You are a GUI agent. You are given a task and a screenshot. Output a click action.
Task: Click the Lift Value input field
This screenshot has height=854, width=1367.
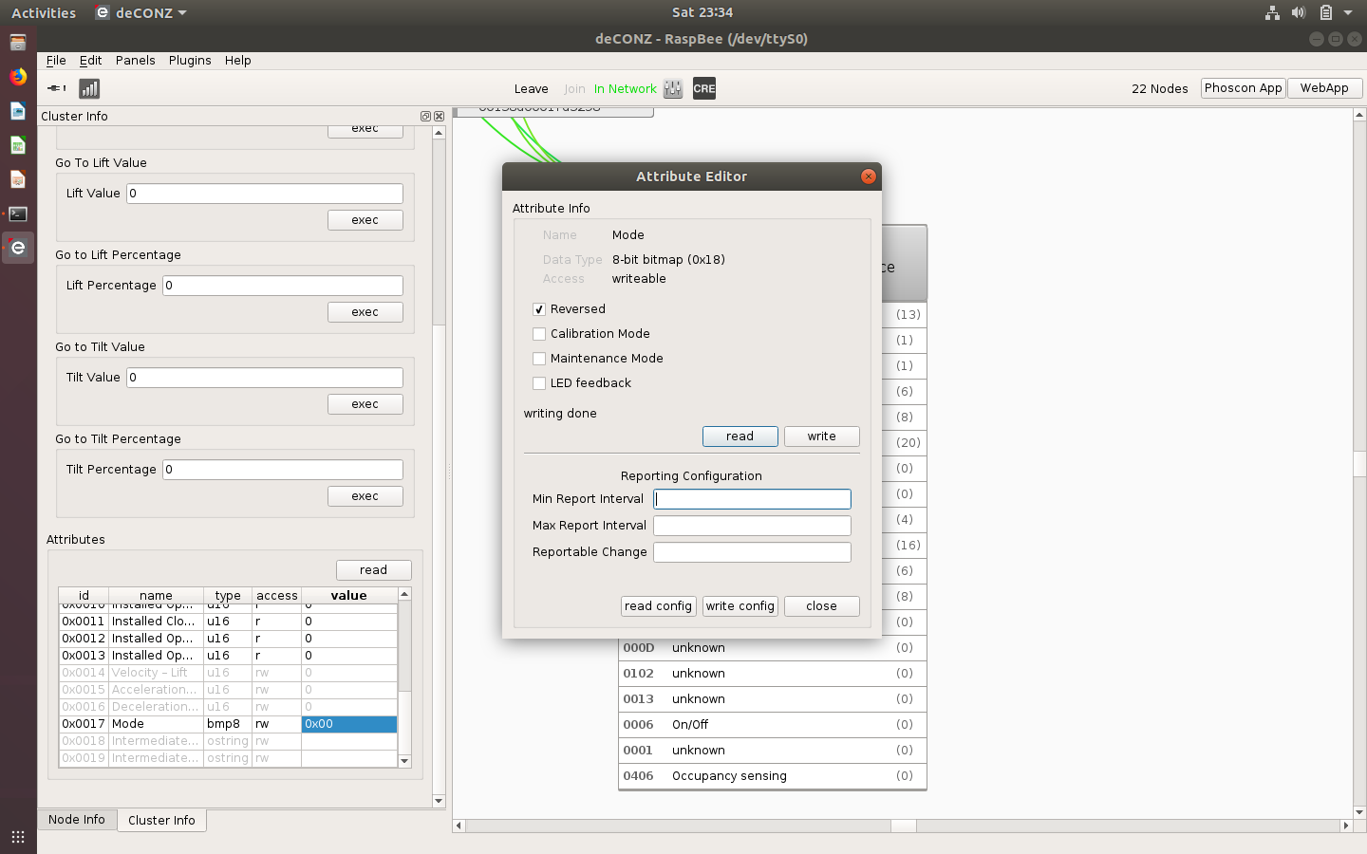[x=265, y=194]
